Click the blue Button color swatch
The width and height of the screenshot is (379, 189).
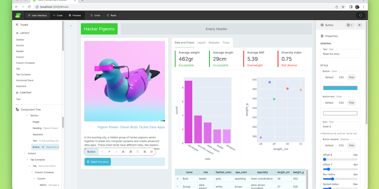click(x=340, y=88)
